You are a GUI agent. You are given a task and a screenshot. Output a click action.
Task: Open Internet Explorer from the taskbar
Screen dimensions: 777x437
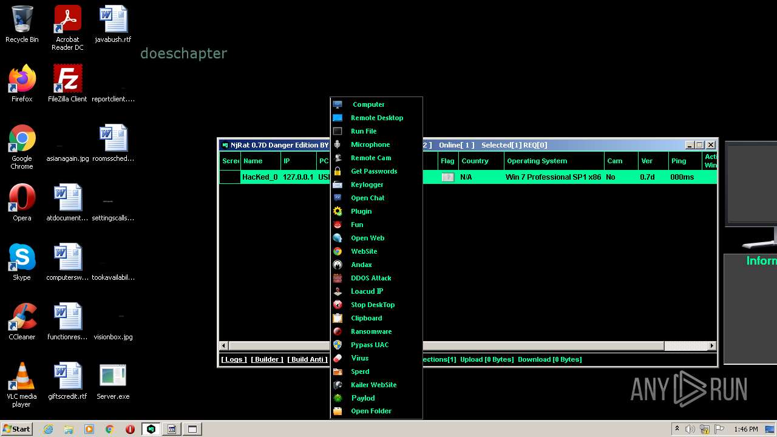(49, 429)
